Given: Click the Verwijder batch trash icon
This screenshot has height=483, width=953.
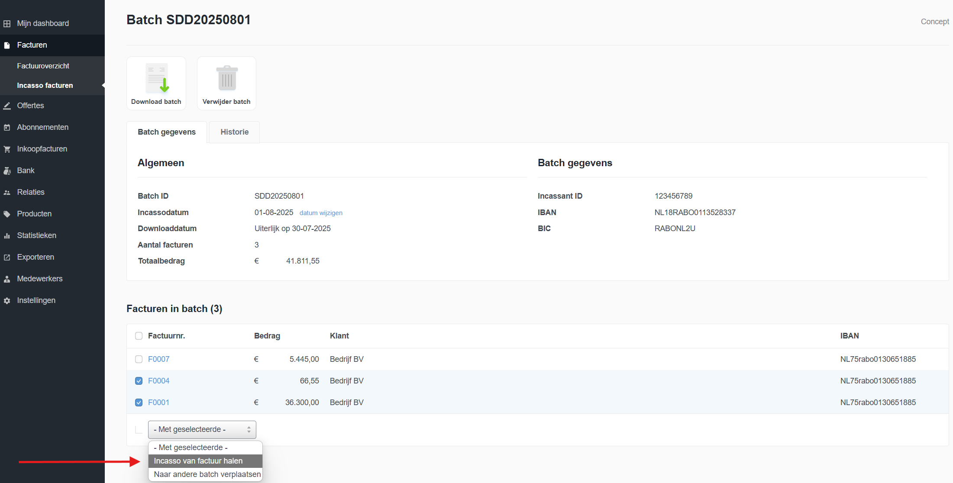Looking at the screenshot, I should tap(226, 79).
